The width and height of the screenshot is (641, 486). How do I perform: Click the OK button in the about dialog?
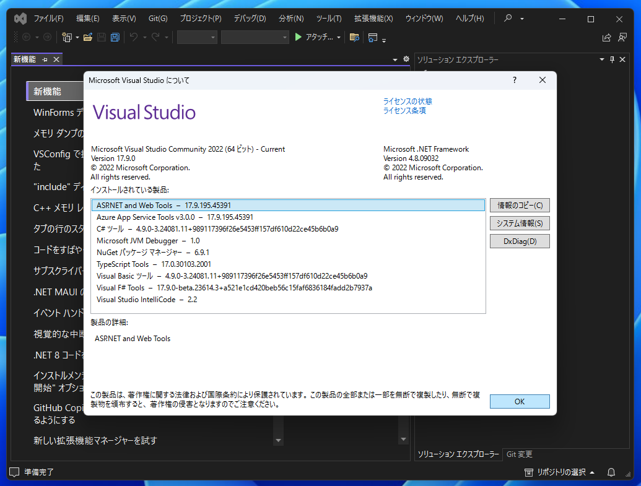519,401
